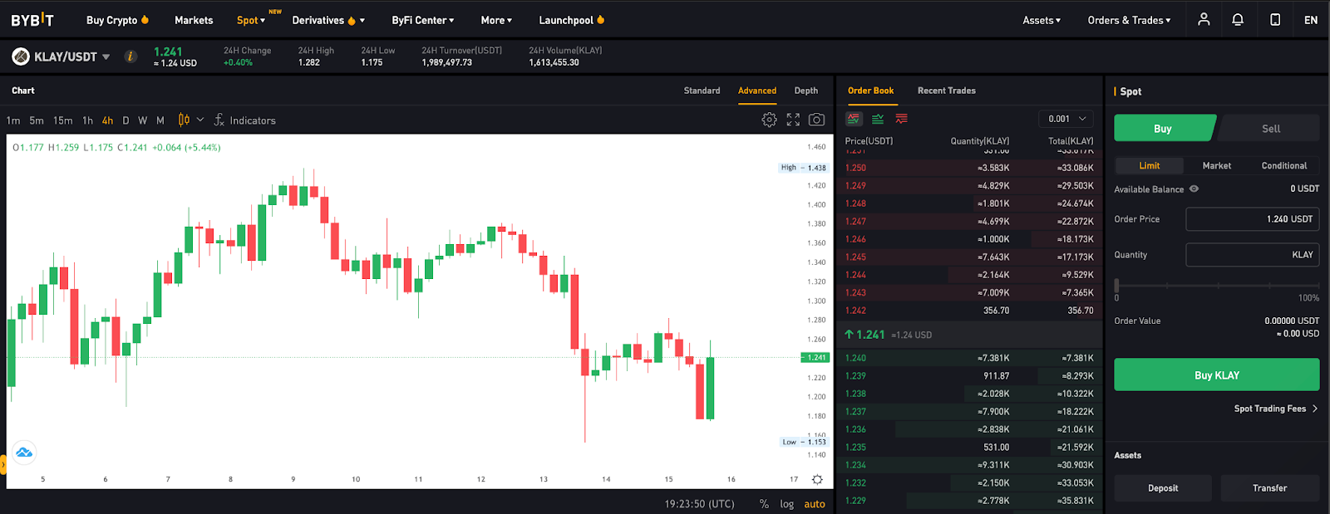Open the 0.001 price precision dropdown
Viewport: 1330px width, 514px height.
(x=1066, y=119)
